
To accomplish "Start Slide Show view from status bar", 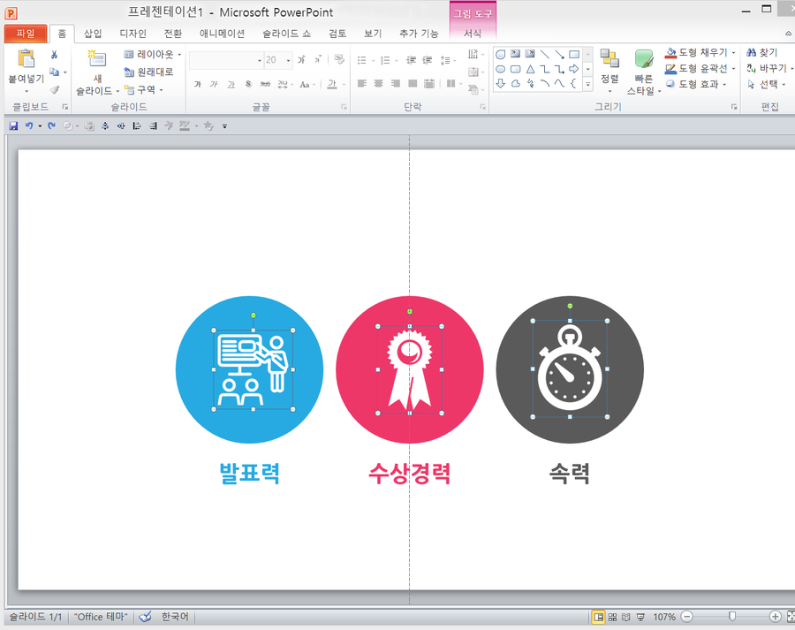I will (x=640, y=617).
